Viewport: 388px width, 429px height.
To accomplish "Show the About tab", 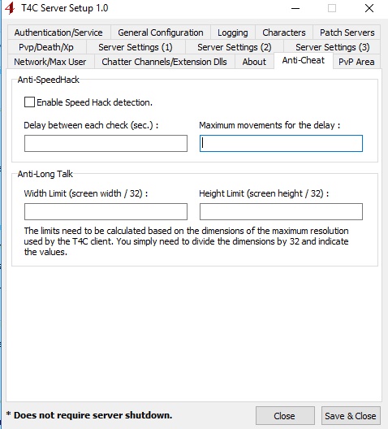I will 254,62.
